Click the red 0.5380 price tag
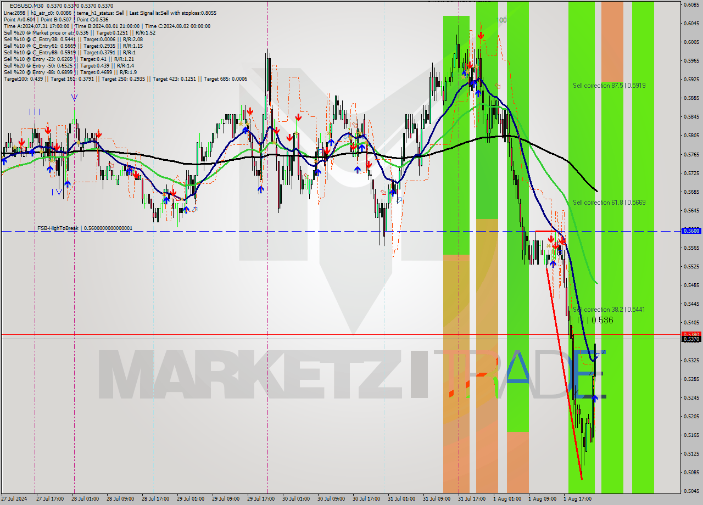 [x=691, y=334]
